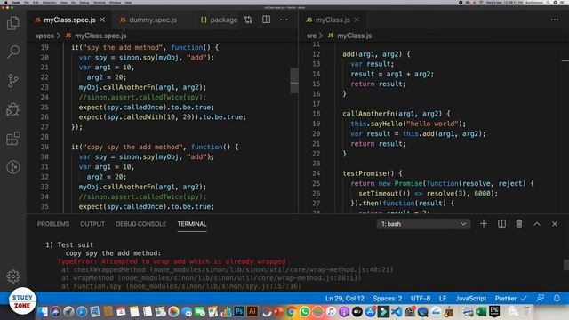This screenshot has width=569, height=320.
Task: Select the TERMINAL panel tab
Action: (x=192, y=224)
